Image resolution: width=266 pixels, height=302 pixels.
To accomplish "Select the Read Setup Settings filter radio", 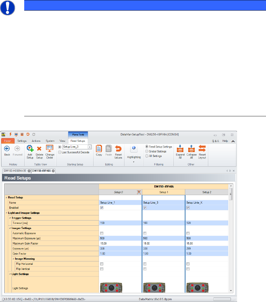I will point(147,147).
